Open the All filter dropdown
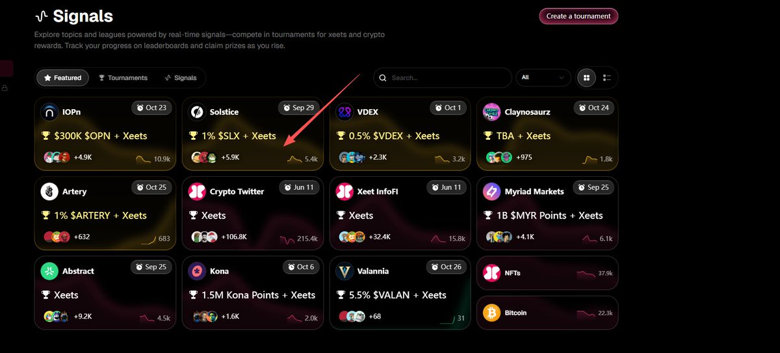The width and height of the screenshot is (780, 353). point(543,78)
